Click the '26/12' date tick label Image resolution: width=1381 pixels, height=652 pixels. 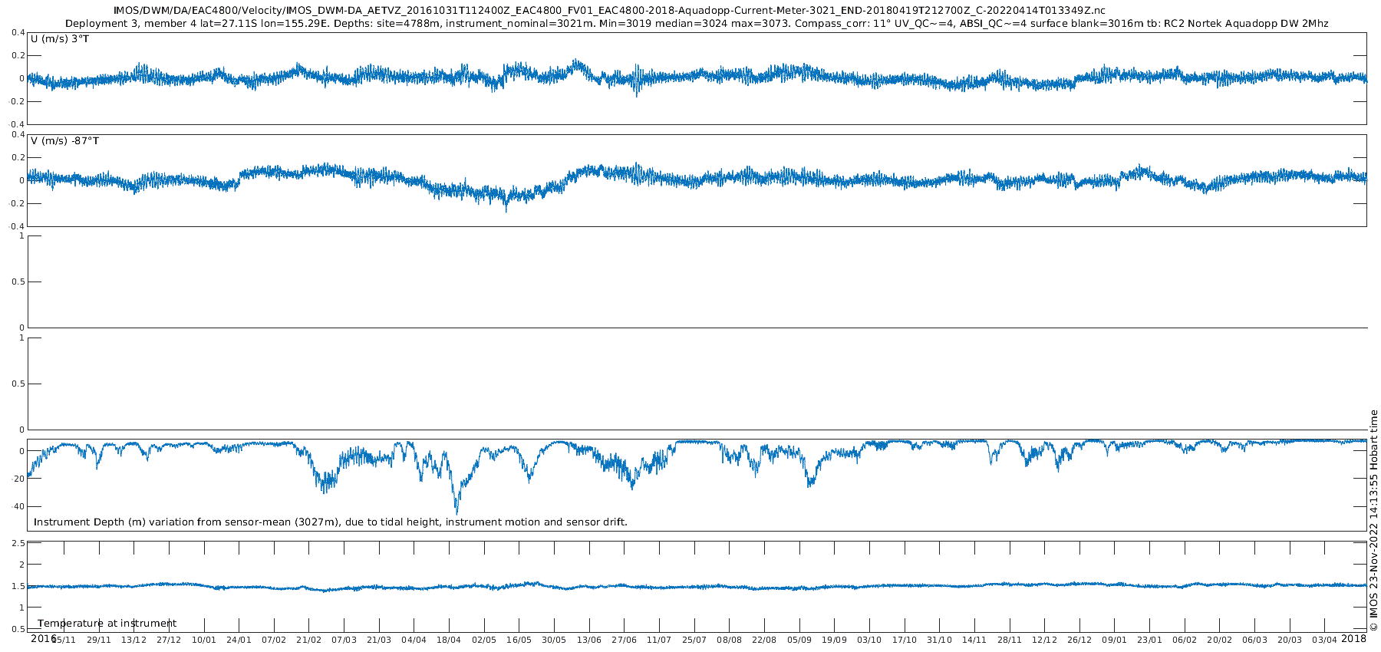(x=1079, y=640)
